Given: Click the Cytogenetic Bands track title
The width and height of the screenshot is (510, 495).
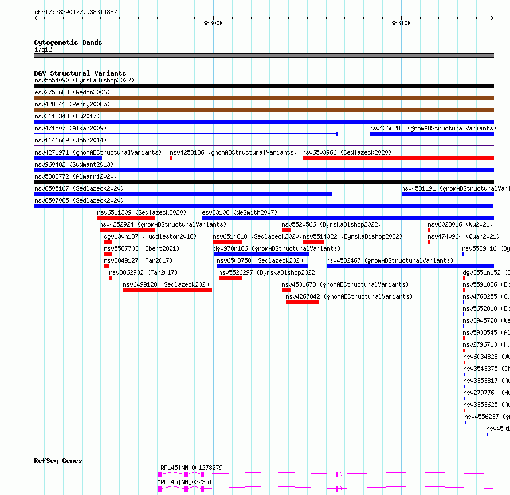Looking at the screenshot, I should (x=68, y=42).
